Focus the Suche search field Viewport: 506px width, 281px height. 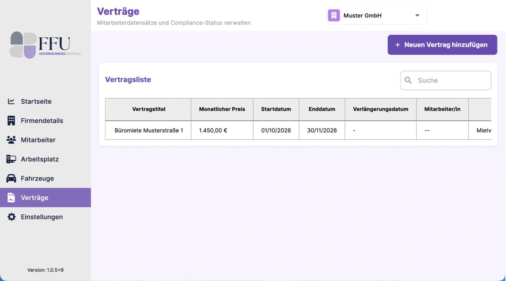(x=446, y=80)
